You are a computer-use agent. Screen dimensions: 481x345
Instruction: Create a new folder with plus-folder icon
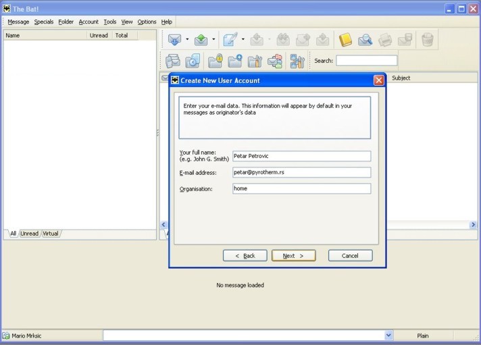pyautogui.click(x=235, y=61)
